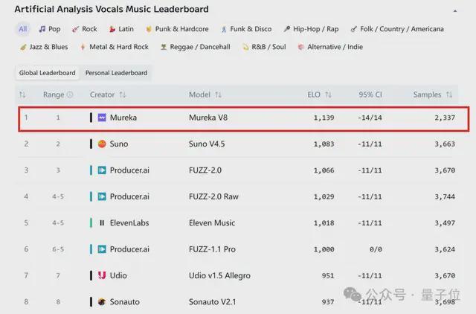Screen dimensions: 476x314
Task: Click the Suno creator logo icon
Action: pyautogui.click(x=102, y=144)
